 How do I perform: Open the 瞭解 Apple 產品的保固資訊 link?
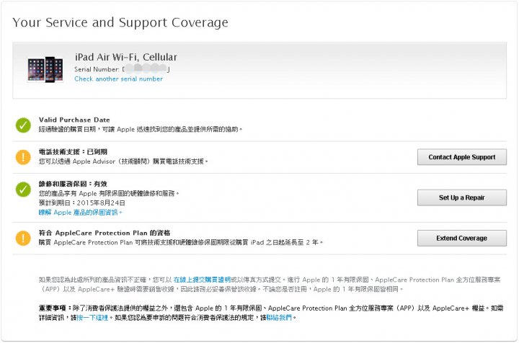click(x=80, y=213)
